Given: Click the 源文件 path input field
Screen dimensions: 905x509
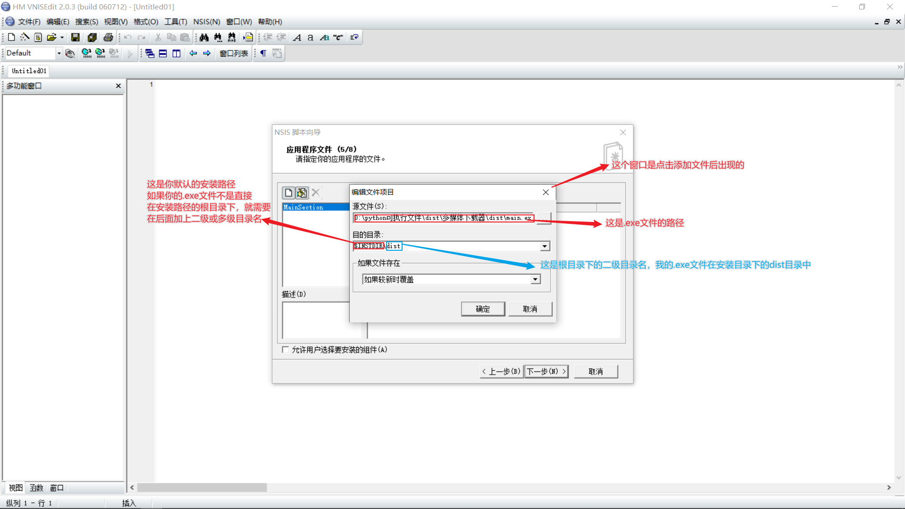Looking at the screenshot, I should point(444,218).
